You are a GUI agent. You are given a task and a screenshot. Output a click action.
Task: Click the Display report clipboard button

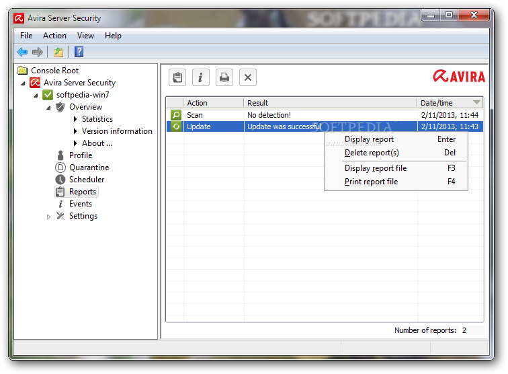[x=177, y=77]
